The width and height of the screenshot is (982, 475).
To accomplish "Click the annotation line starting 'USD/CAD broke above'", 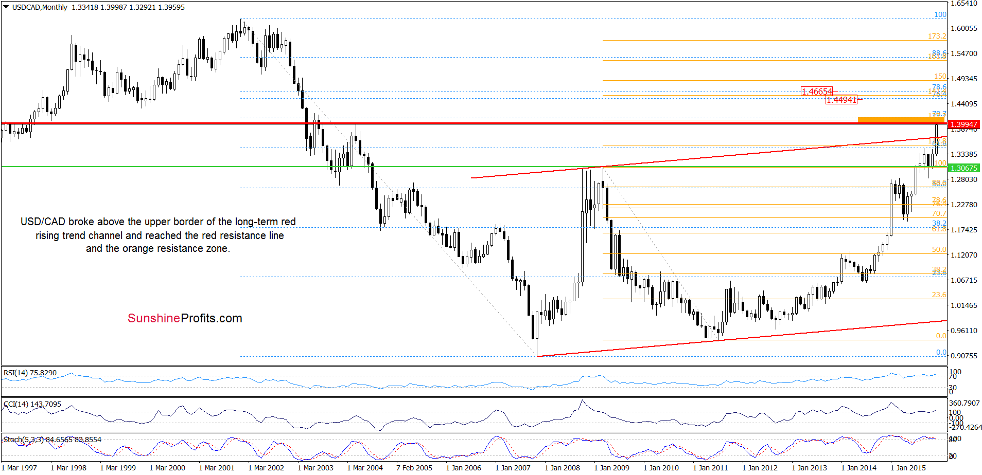I will (158, 222).
